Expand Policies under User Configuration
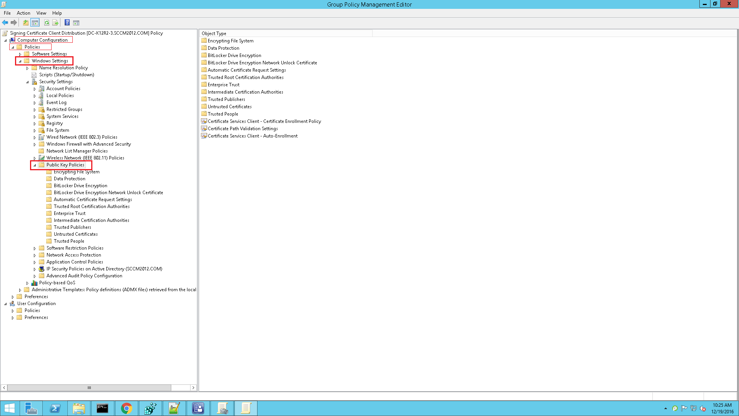Image resolution: width=739 pixels, height=416 pixels. pos(13,310)
